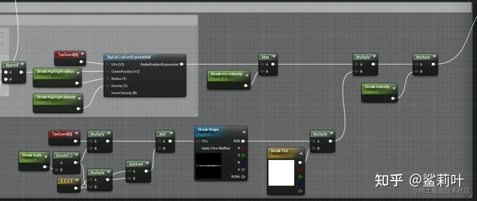Image resolution: width=477 pixels, height=201 pixels.
Task: Click the Append node's A input pin
Action: tap(6, 72)
